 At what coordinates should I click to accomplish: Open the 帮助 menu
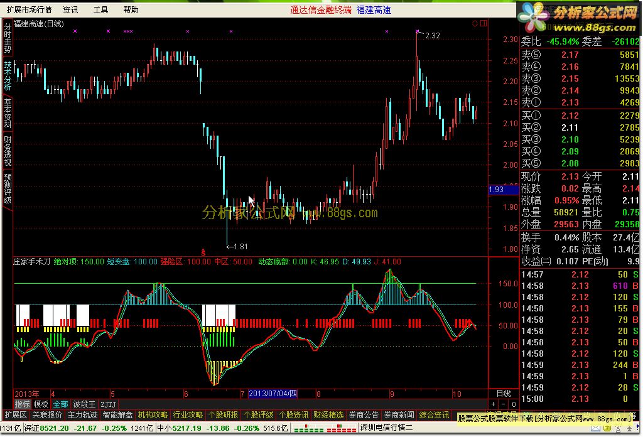coord(131,10)
